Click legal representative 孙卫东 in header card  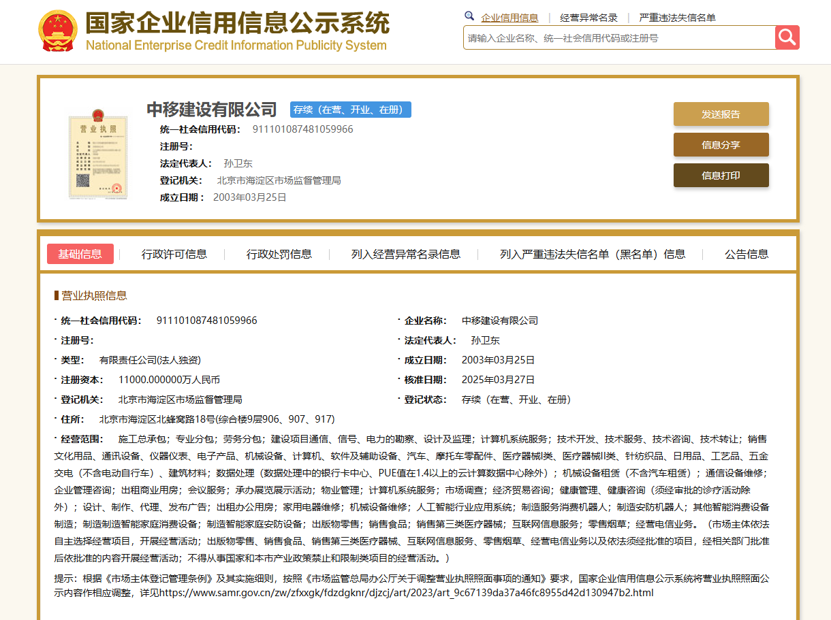[238, 163]
